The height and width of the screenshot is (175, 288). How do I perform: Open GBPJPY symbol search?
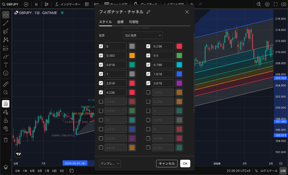pos(10,4)
